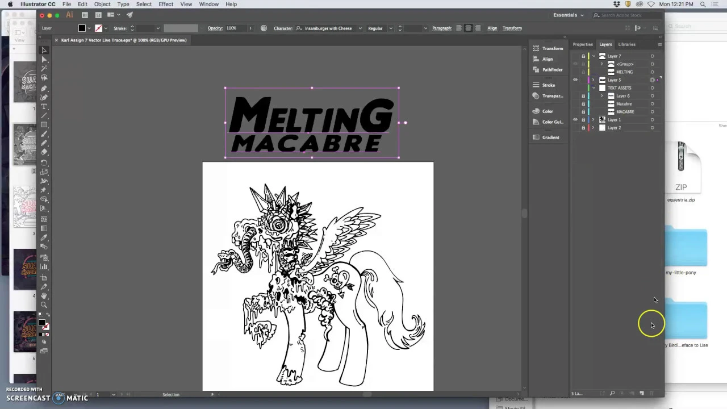
Task: Click the black fill swatch in control bar
Action: (82, 28)
